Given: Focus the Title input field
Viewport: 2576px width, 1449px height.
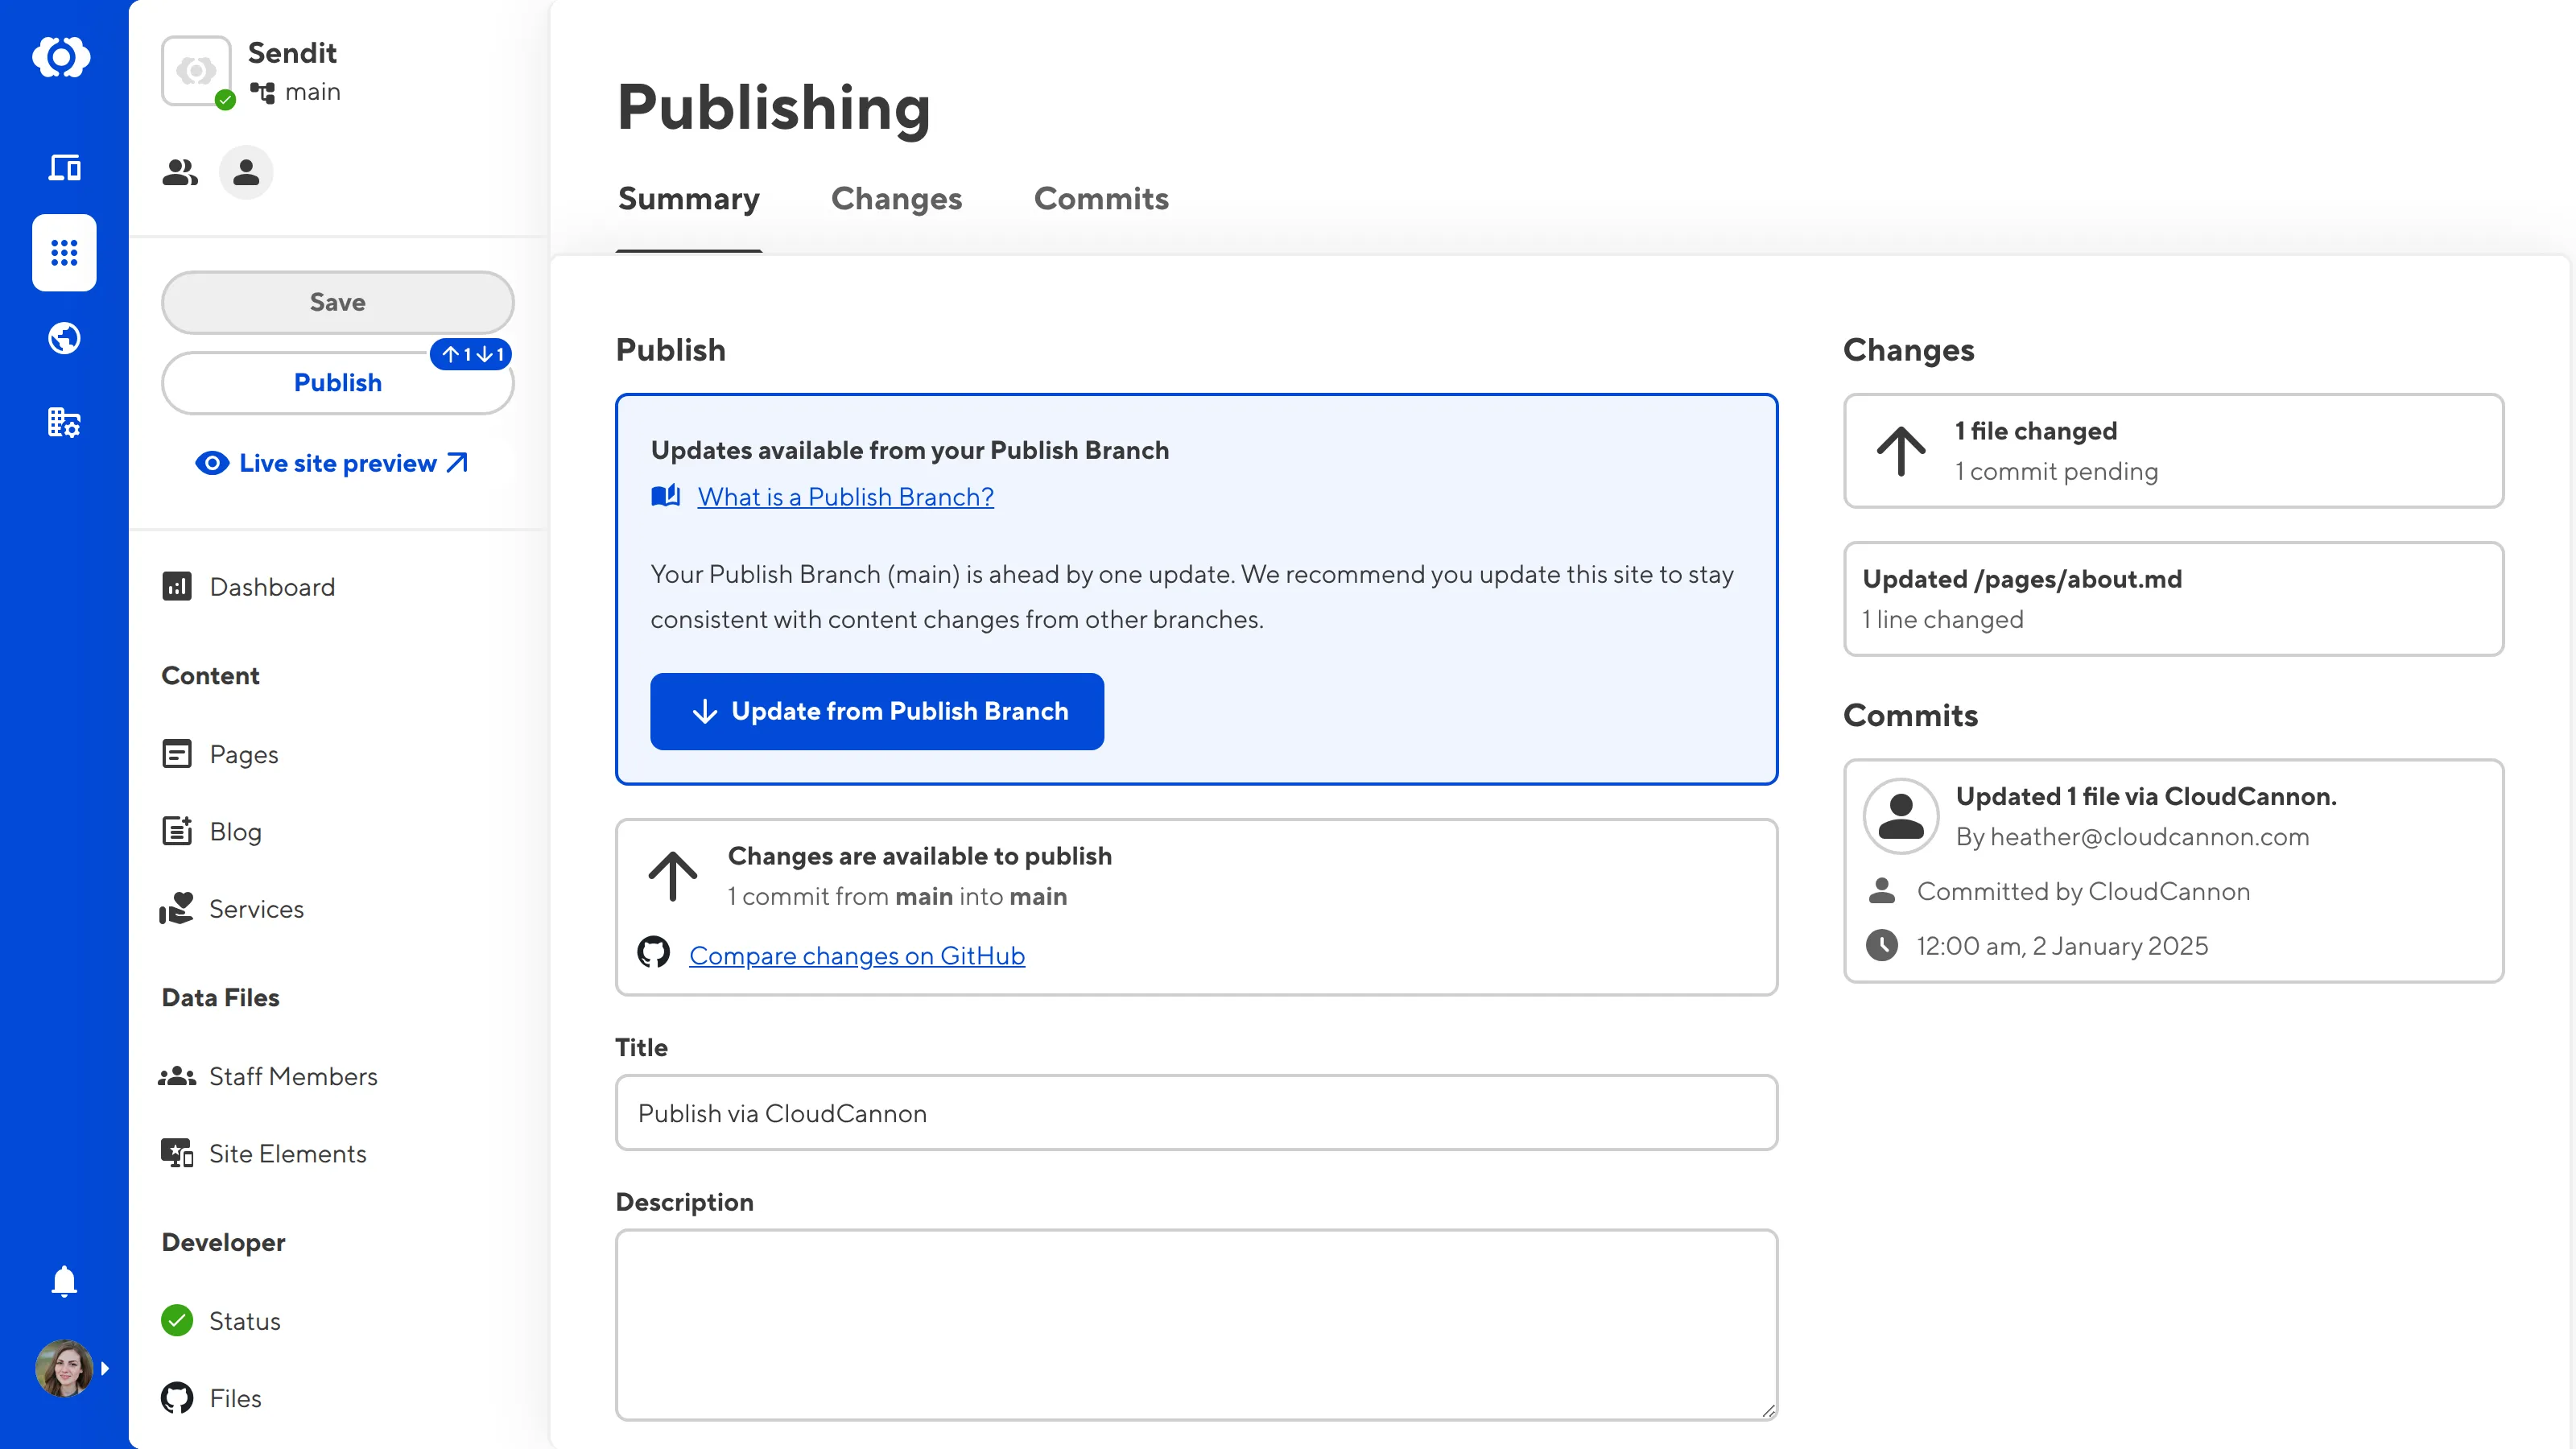Looking at the screenshot, I should coord(1196,1113).
